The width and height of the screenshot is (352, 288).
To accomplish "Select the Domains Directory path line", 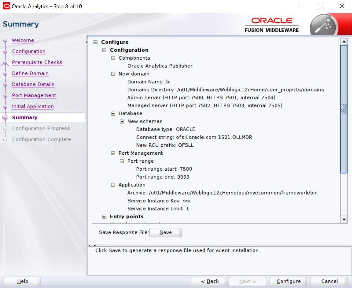I will pos(225,90).
